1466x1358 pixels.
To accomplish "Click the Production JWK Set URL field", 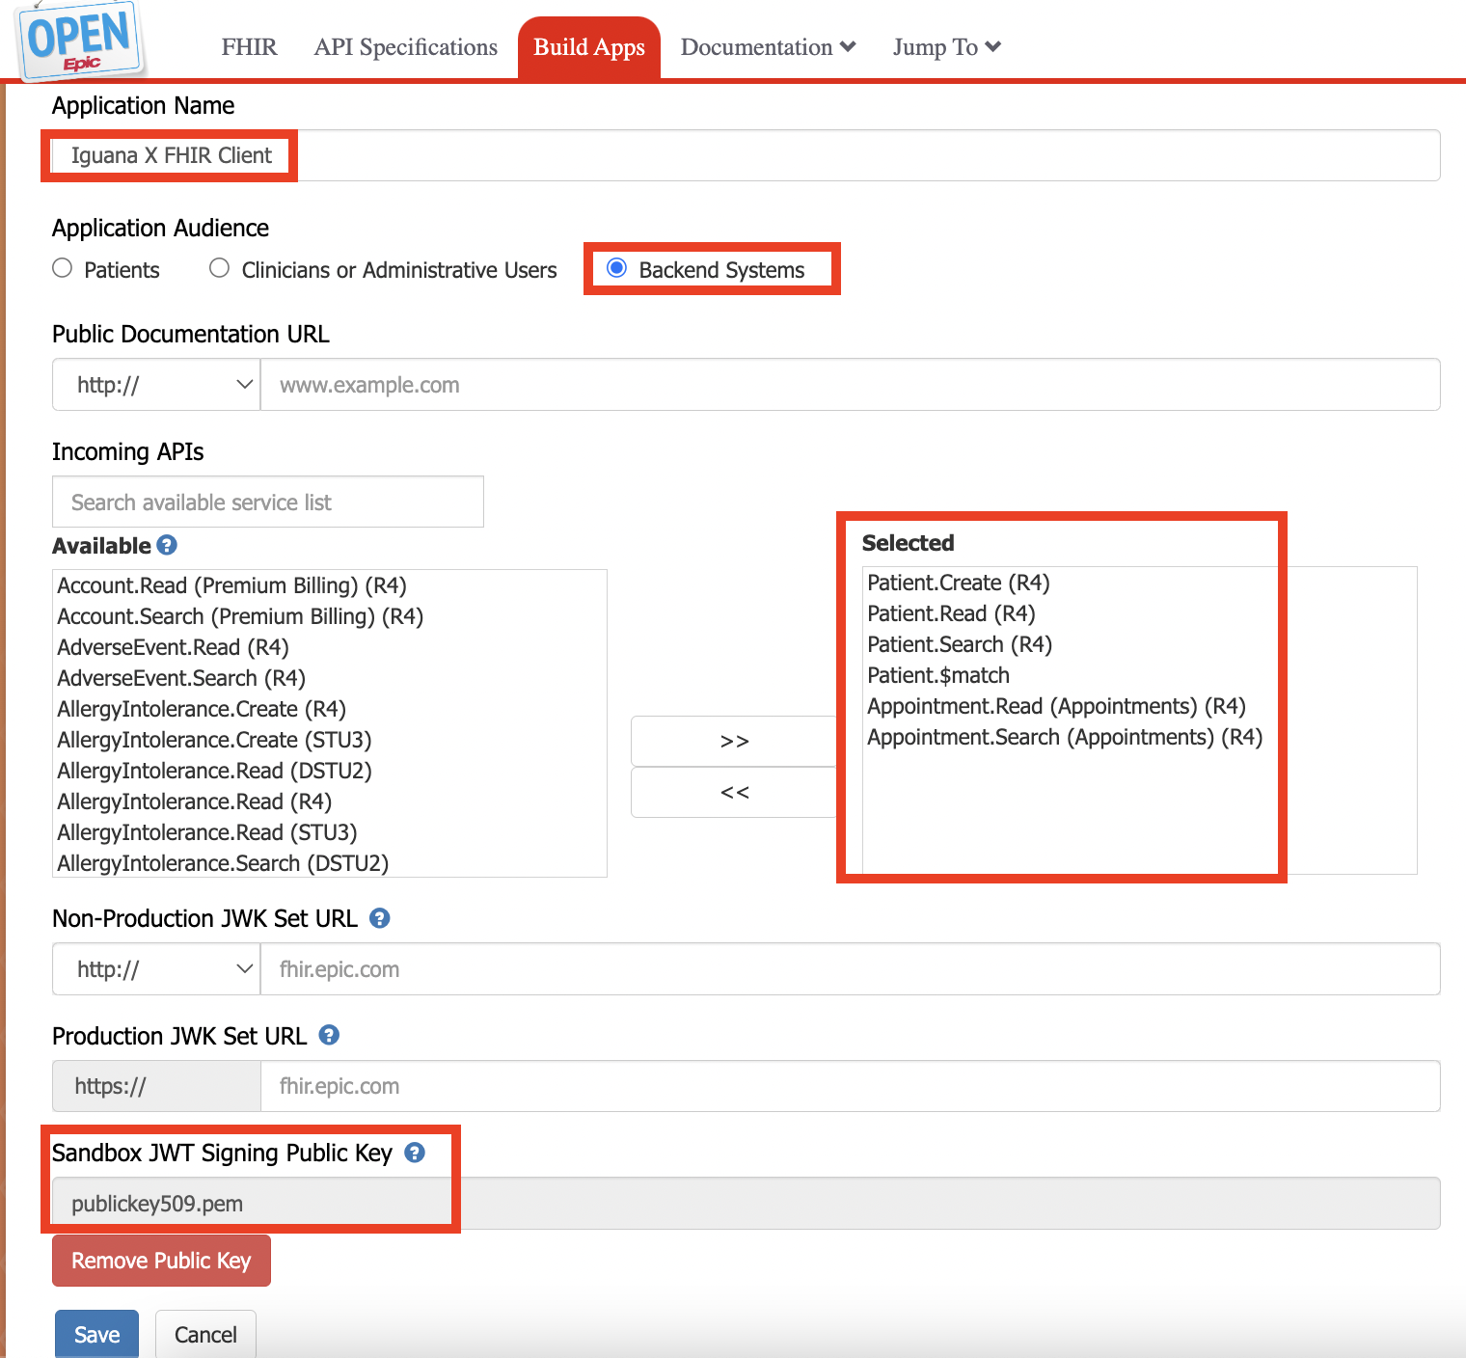I will click(851, 1086).
